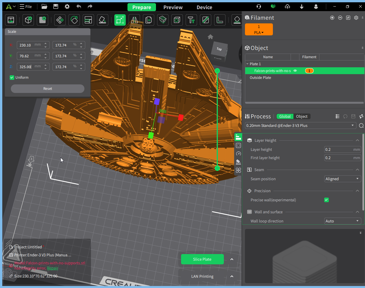Click the Add model cube icon
Screen dimensions: 365x288
28,20
